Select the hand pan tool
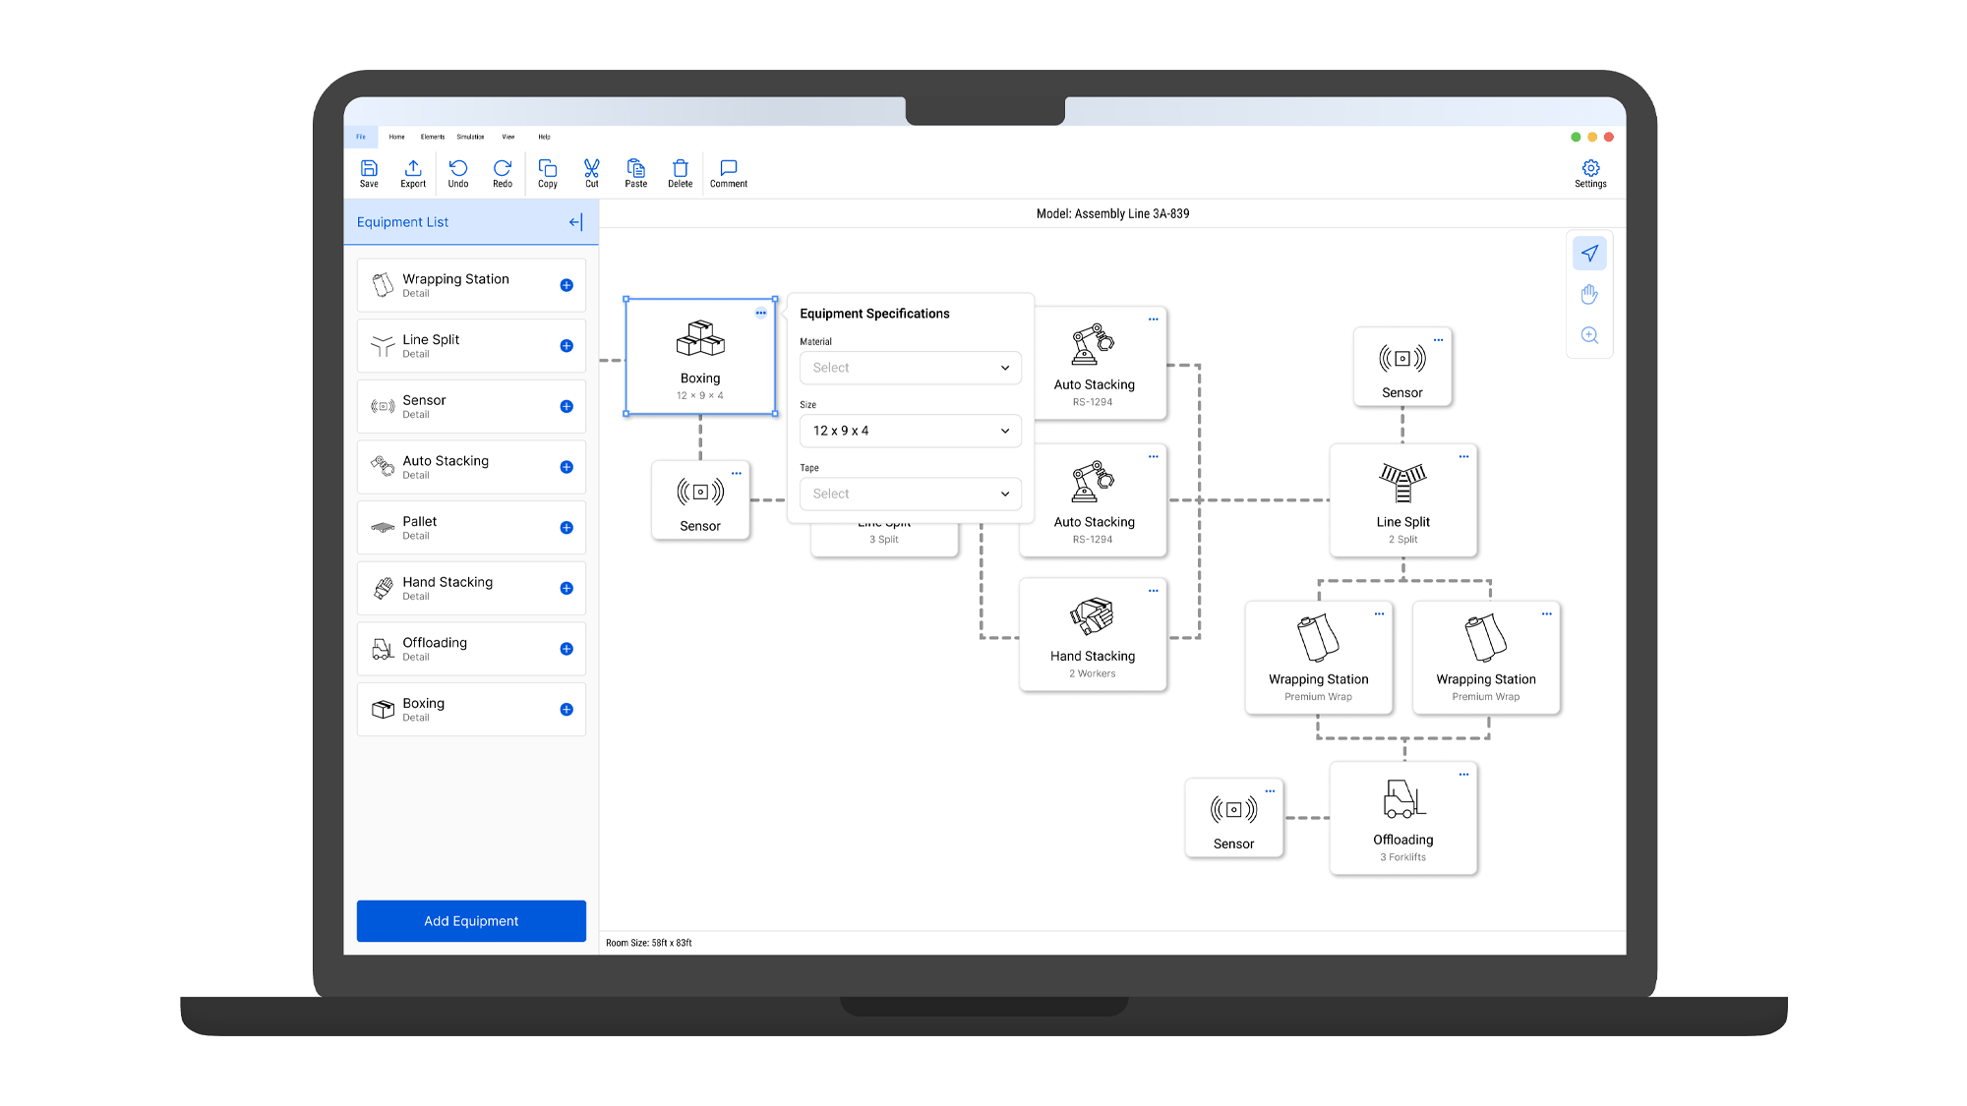1967x1106 pixels. 1589,294
